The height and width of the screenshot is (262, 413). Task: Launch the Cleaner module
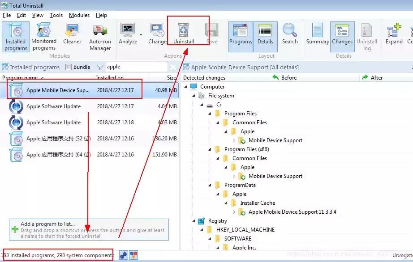click(x=72, y=34)
